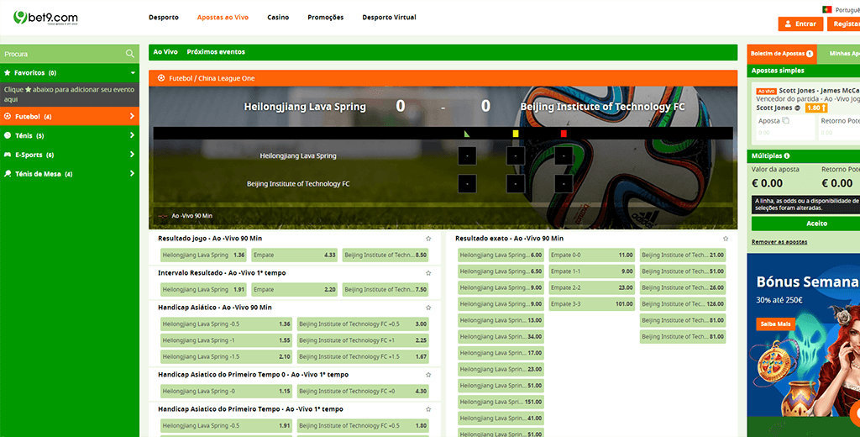Screen dimensions: 860x437
Task: Click the Portugal flag language icon
Action: 827,9
